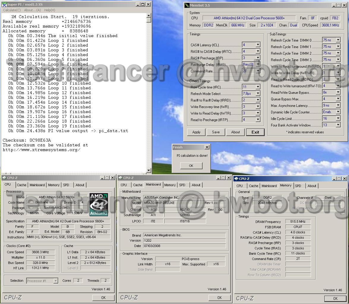Click the About button in MemSet

click(235, 132)
